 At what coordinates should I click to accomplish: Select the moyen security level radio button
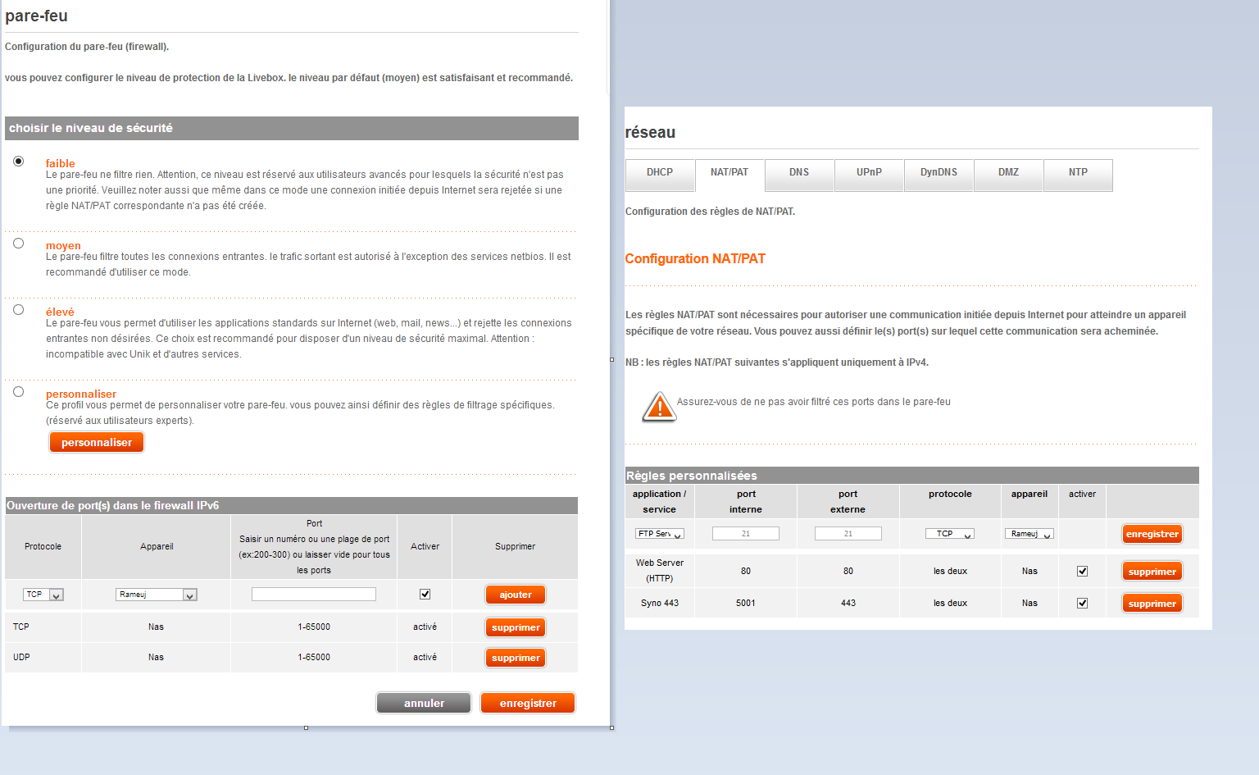pyautogui.click(x=18, y=244)
